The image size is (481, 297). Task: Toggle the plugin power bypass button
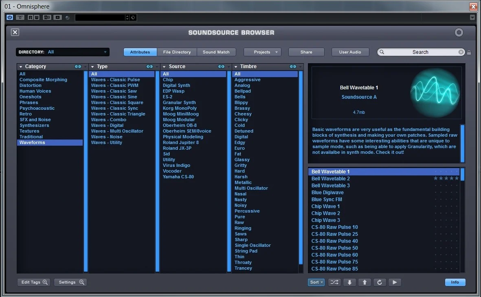point(10,18)
